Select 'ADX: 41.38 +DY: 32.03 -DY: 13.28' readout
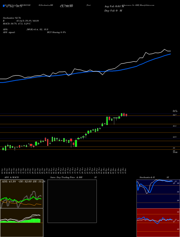This screenshot has height=237, width=180. pyautogui.click(x=23, y=182)
